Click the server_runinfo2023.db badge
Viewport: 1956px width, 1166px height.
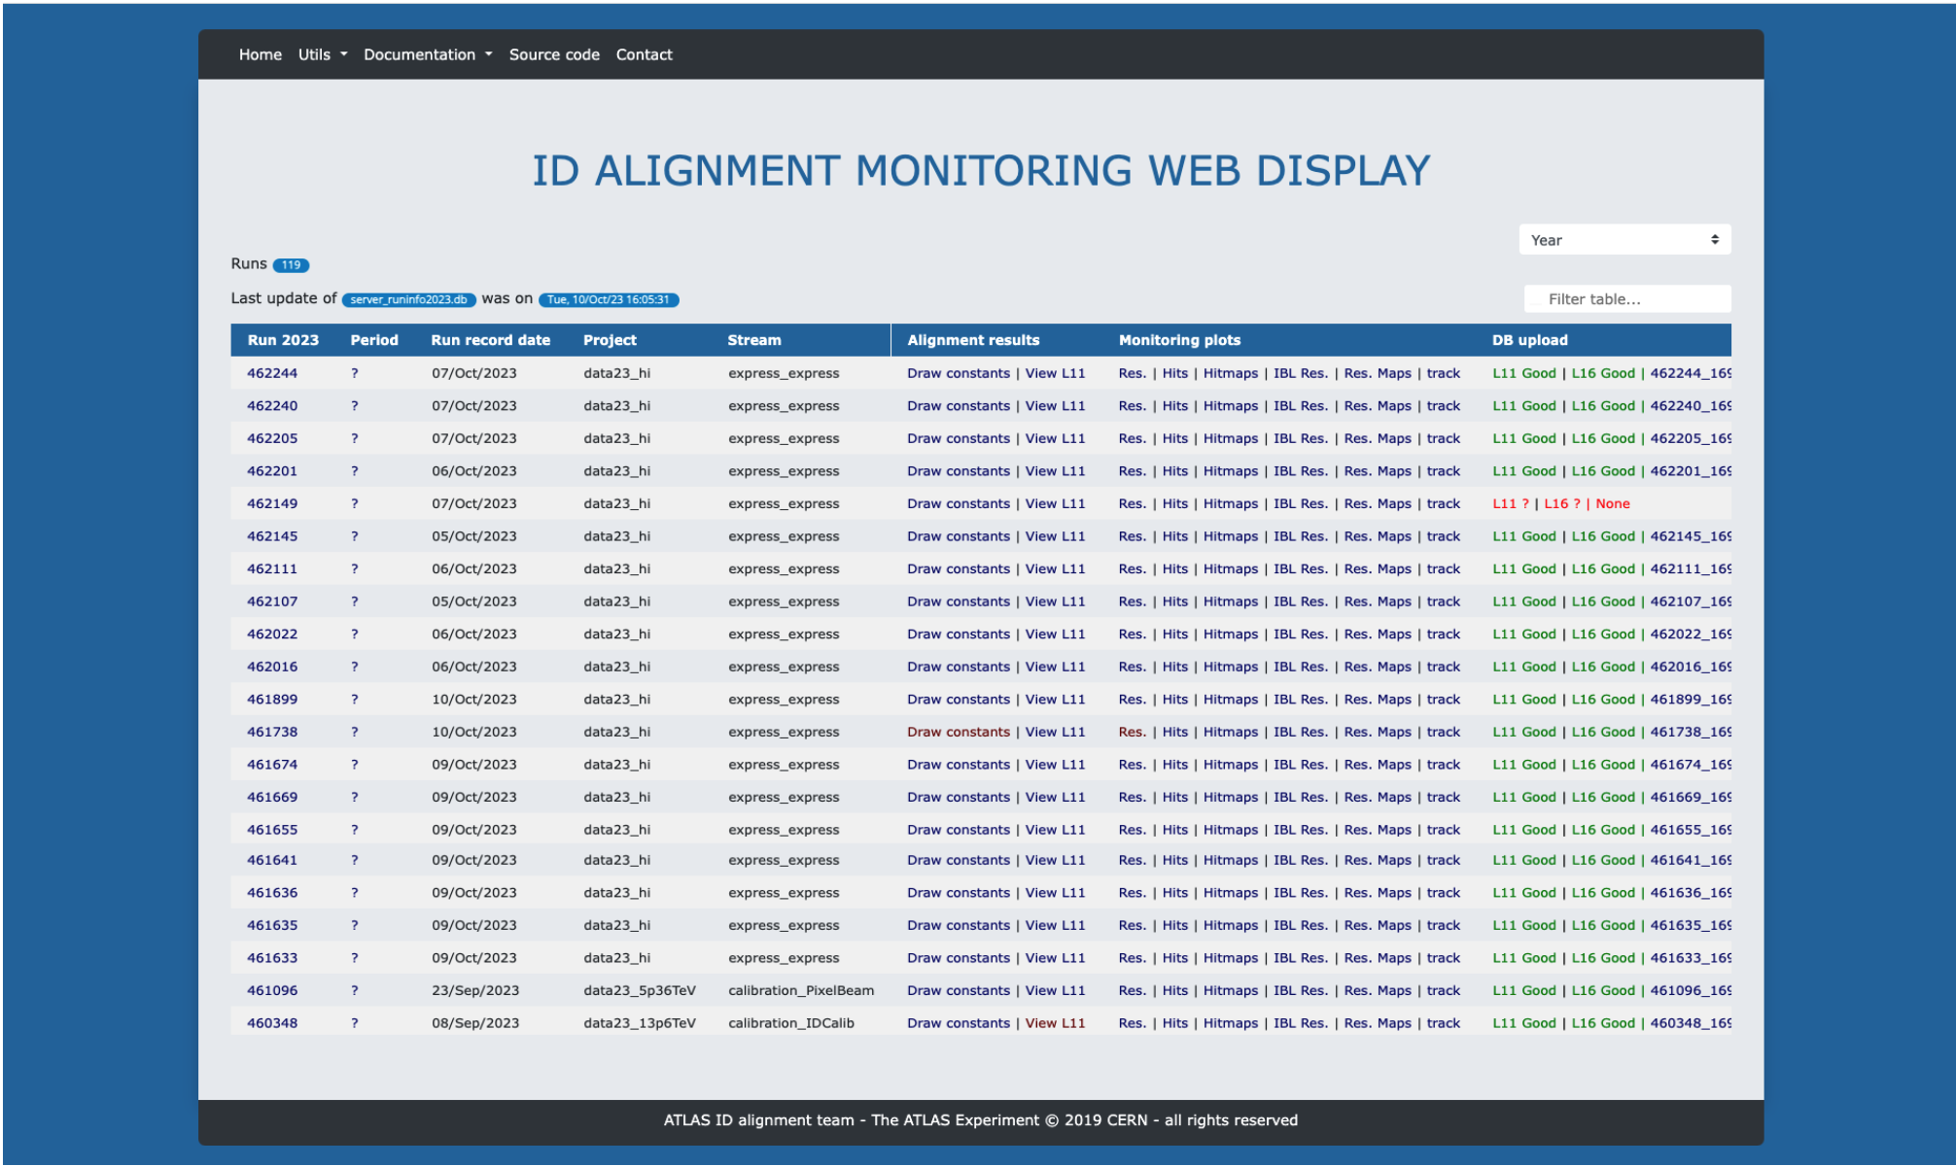click(409, 299)
